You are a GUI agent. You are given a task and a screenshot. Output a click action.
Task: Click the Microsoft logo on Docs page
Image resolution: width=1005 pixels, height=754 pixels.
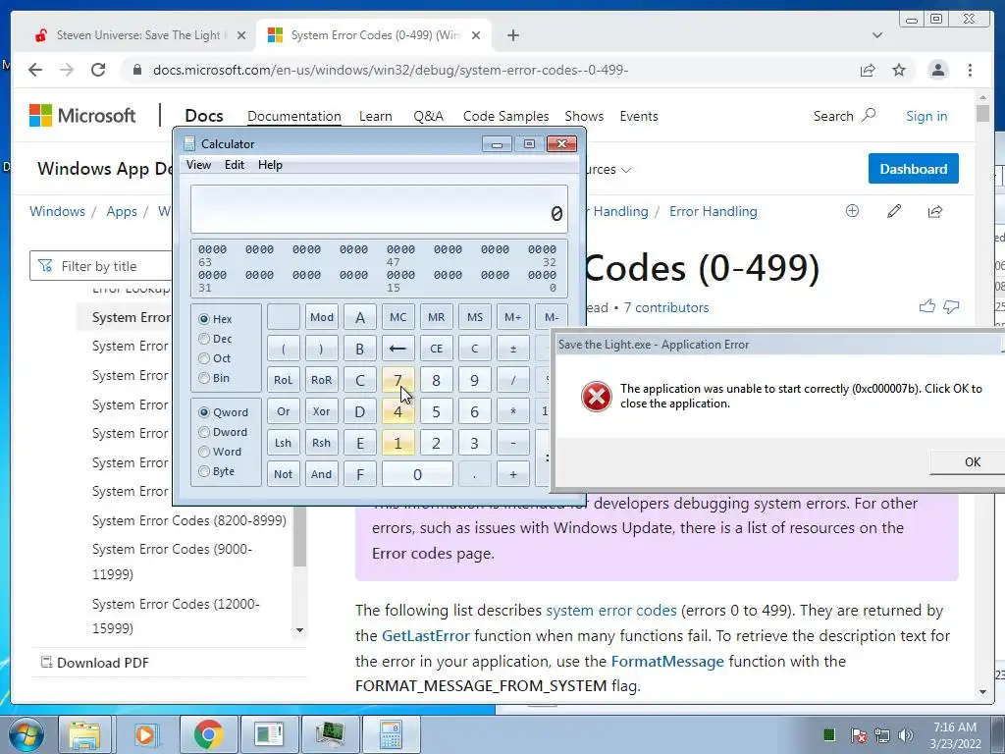coord(82,116)
